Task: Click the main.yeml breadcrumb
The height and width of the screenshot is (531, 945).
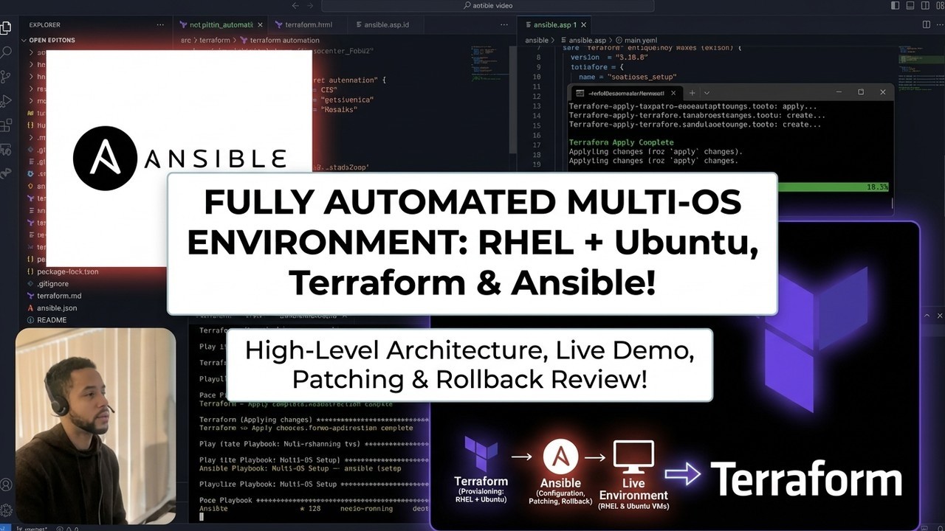Action: [636, 40]
